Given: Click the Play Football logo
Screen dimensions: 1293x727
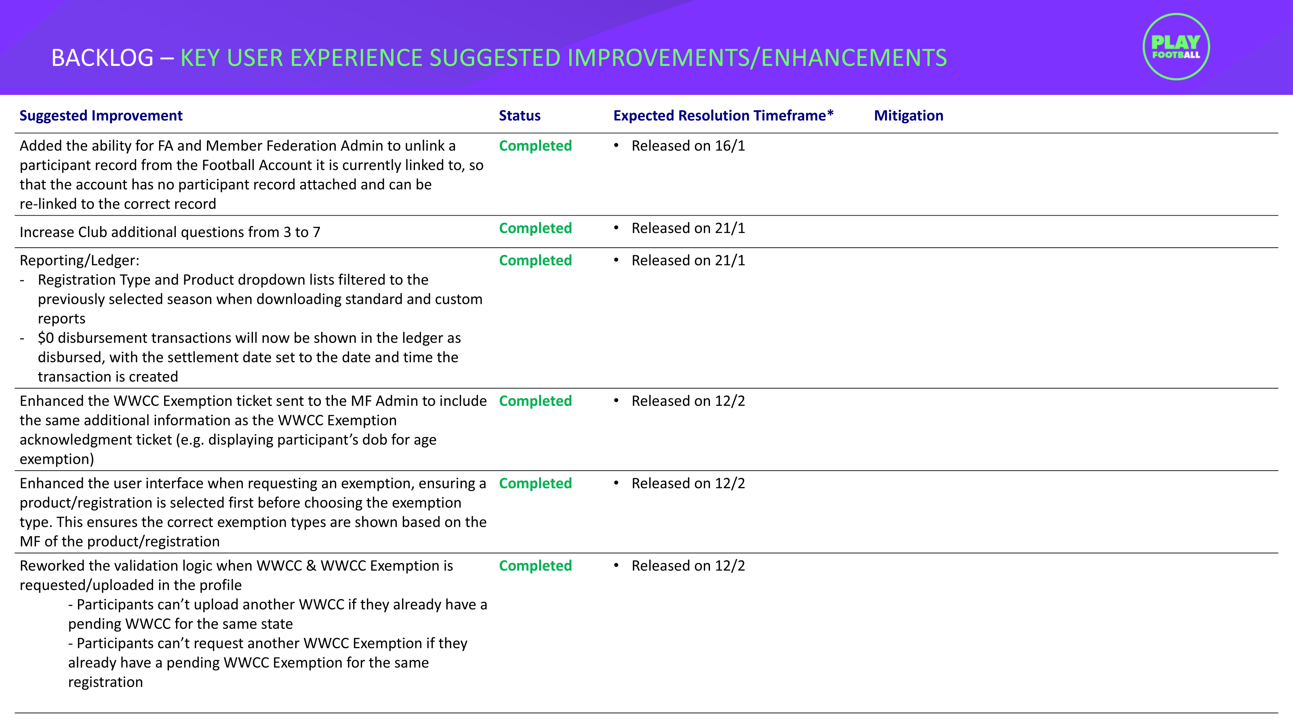Looking at the screenshot, I should click(x=1175, y=47).
